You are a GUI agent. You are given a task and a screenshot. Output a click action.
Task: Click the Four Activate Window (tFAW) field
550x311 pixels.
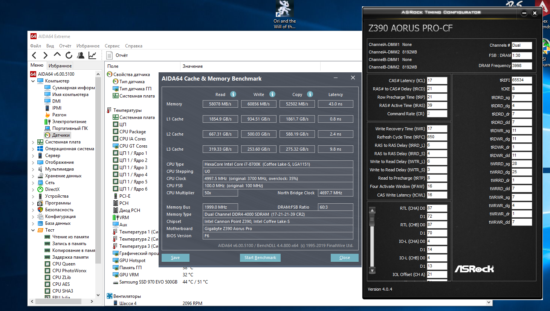coord(437,186)
